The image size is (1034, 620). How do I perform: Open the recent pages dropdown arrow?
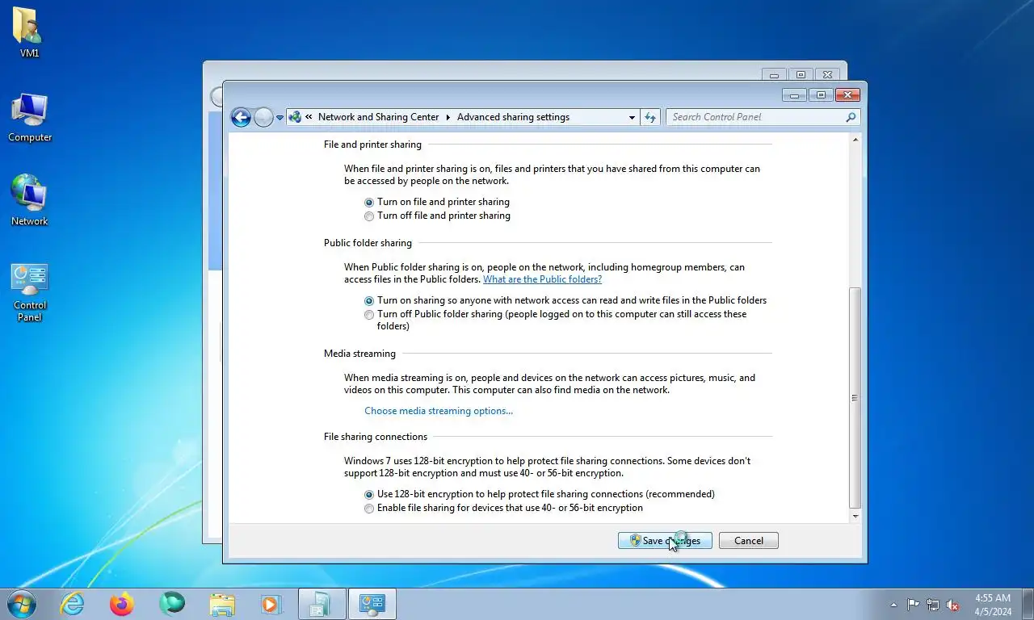(x=280, y=118)
